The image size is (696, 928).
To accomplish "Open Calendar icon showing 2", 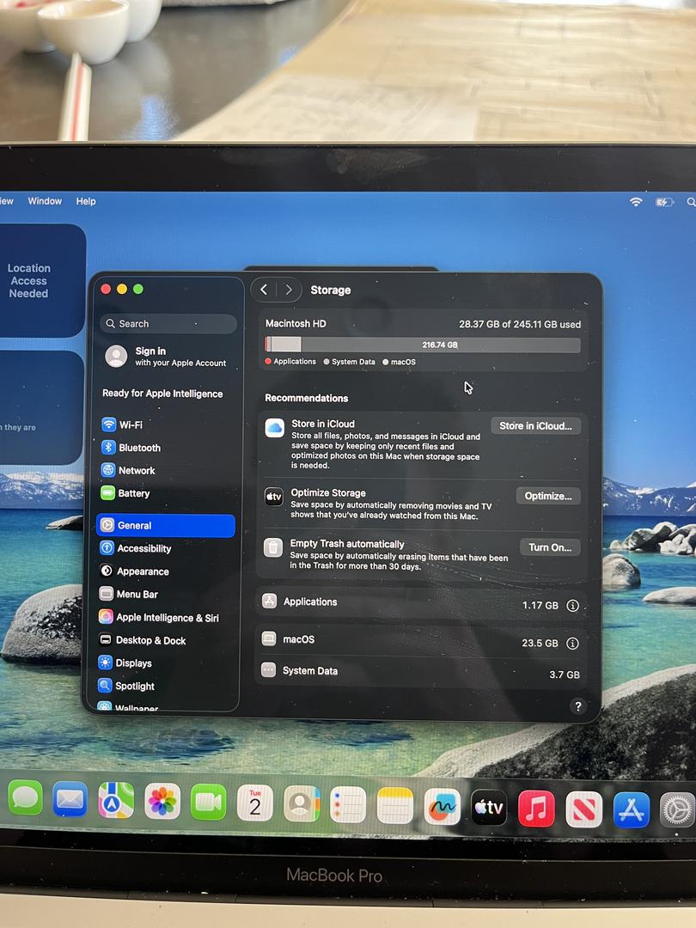I will tap(255, 803).
